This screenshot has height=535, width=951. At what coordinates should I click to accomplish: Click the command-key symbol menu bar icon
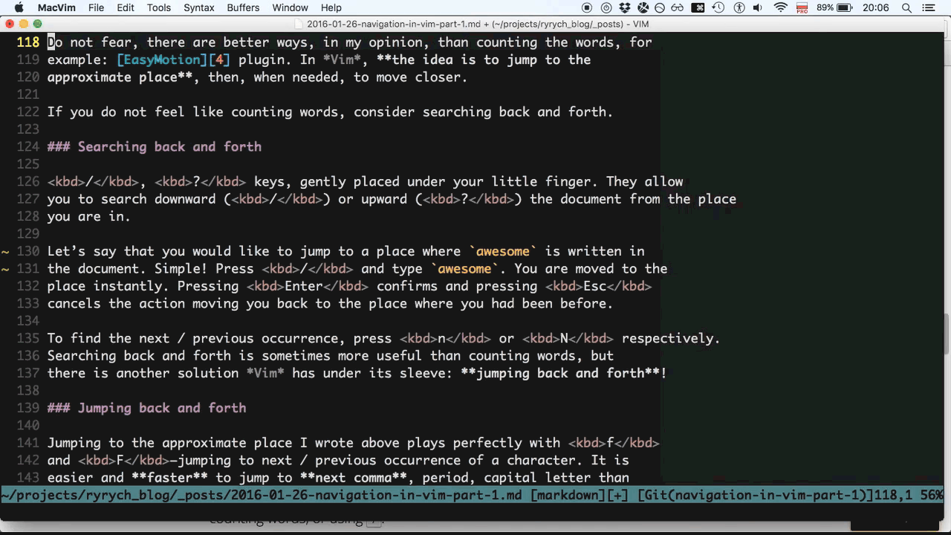coord(698,8)
